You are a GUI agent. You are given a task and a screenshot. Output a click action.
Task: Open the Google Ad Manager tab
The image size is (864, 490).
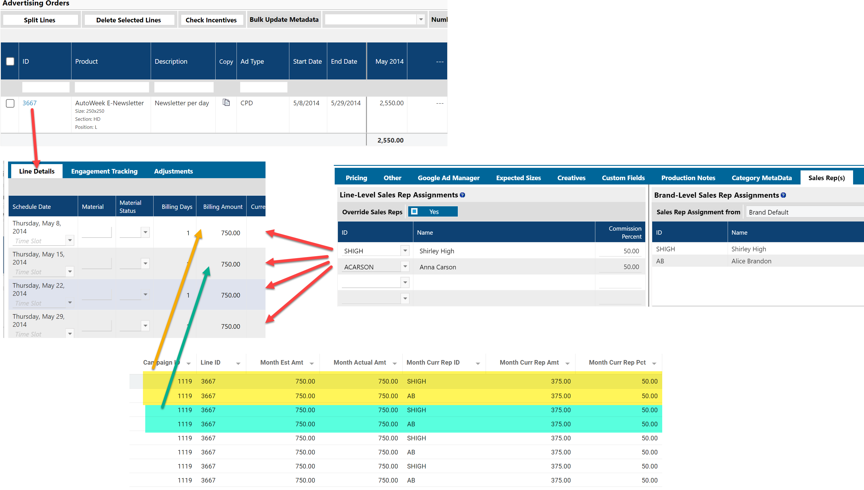coord(448,178)
